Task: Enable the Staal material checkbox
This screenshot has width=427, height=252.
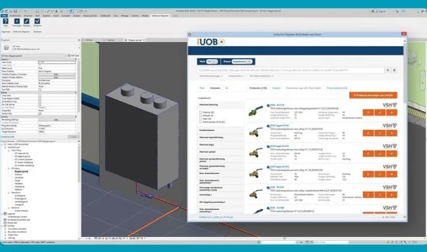Action: click(201, 119)
